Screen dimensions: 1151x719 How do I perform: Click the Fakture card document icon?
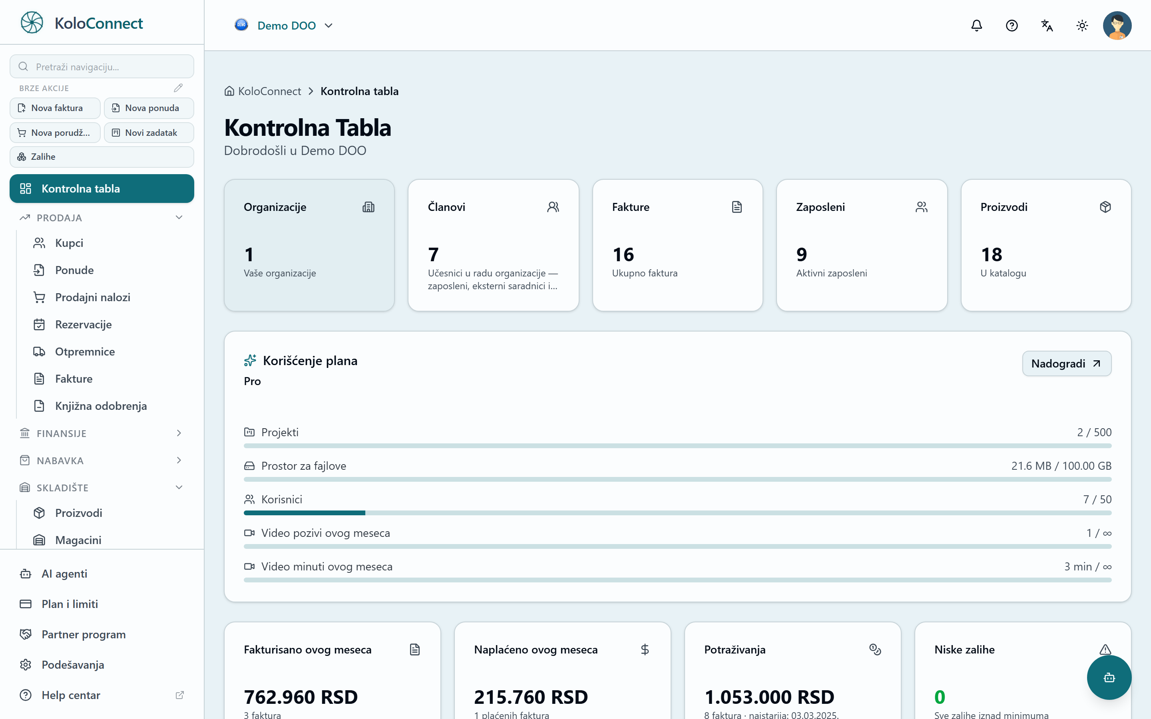[x=737, y=207]
